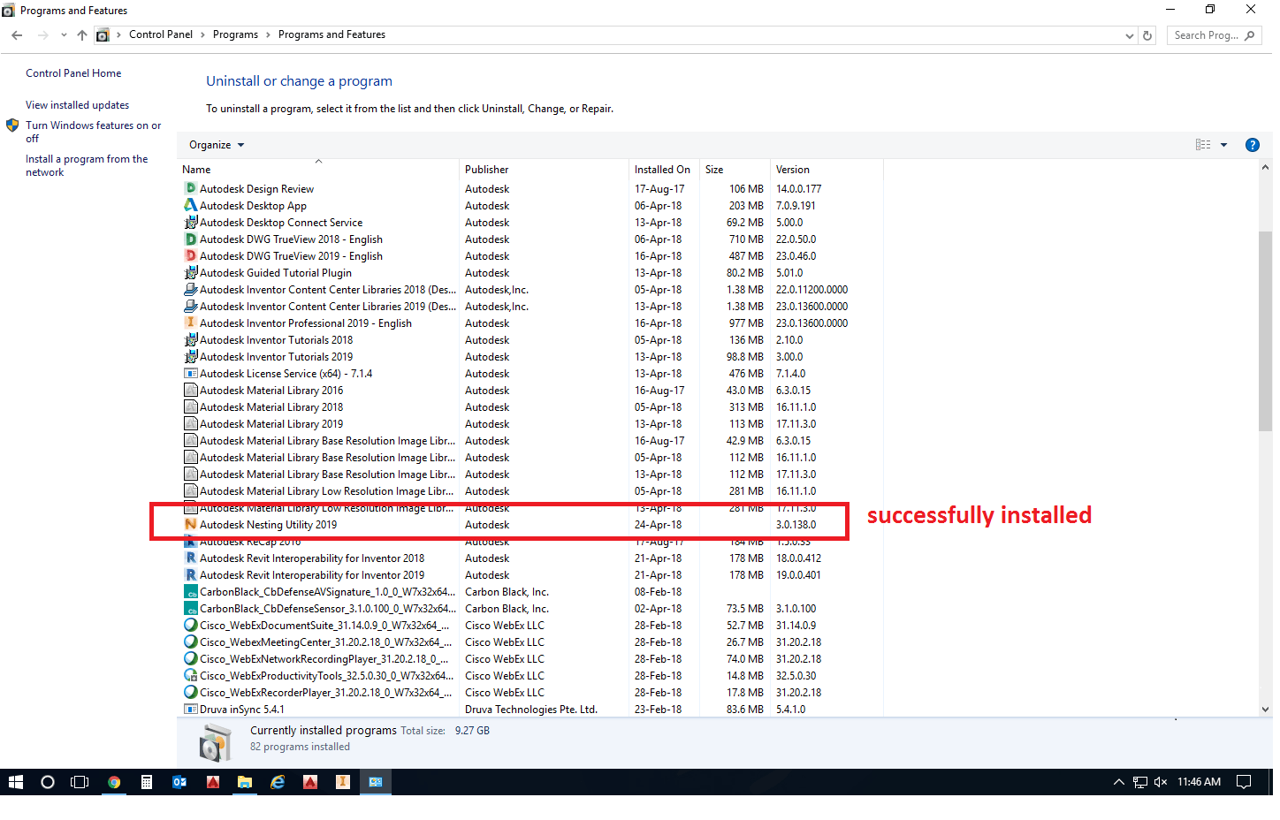Open Outlook from the taskbar
The height and width of the screenshot is (820, 1280).
click(179, 782)
